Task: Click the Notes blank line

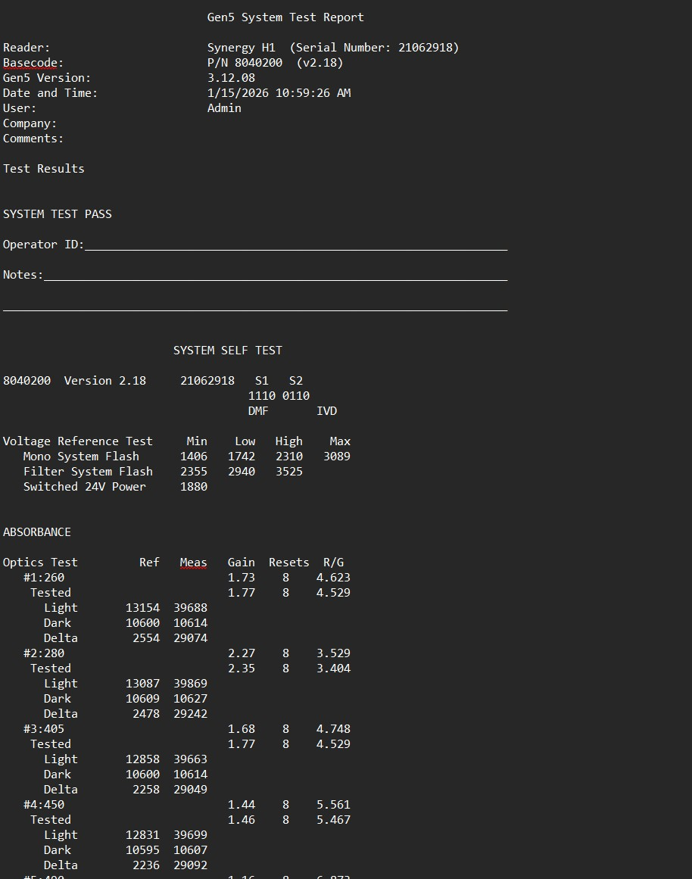Action: pyautogui.click(x=276, y=276)
